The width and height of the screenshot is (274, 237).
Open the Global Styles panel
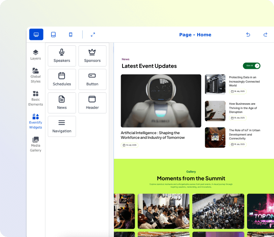tap(36, 75)
